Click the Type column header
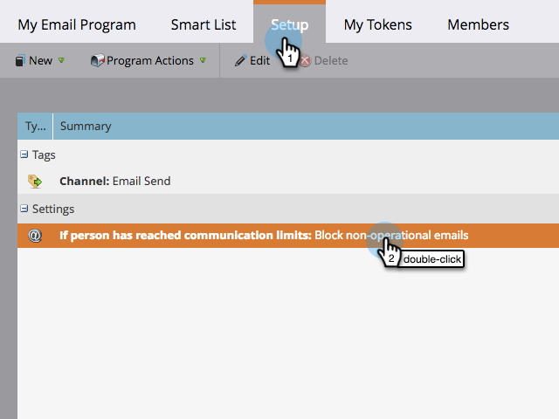This screenshot has width=559, height=419. (35, 127)
